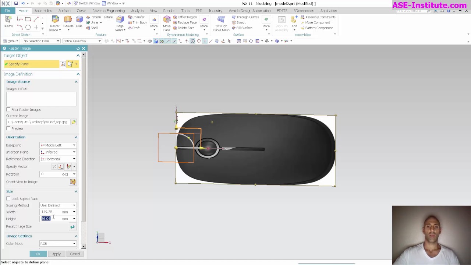Select the Specify Plane row
The image size is (471, 265).
31,64
